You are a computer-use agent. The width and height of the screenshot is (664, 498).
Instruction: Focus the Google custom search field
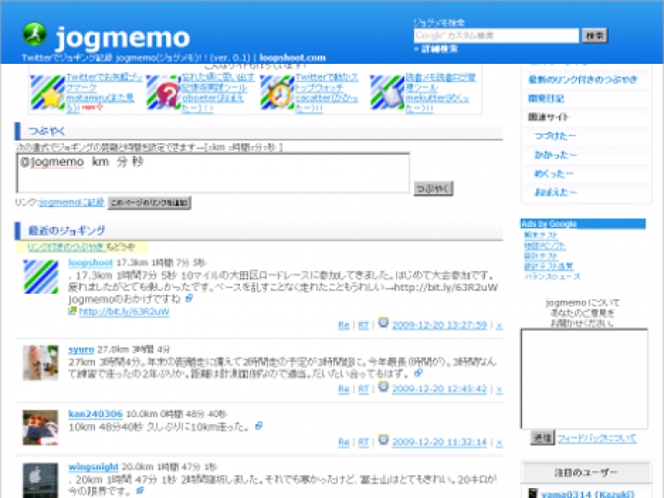[x=496, y=36]
